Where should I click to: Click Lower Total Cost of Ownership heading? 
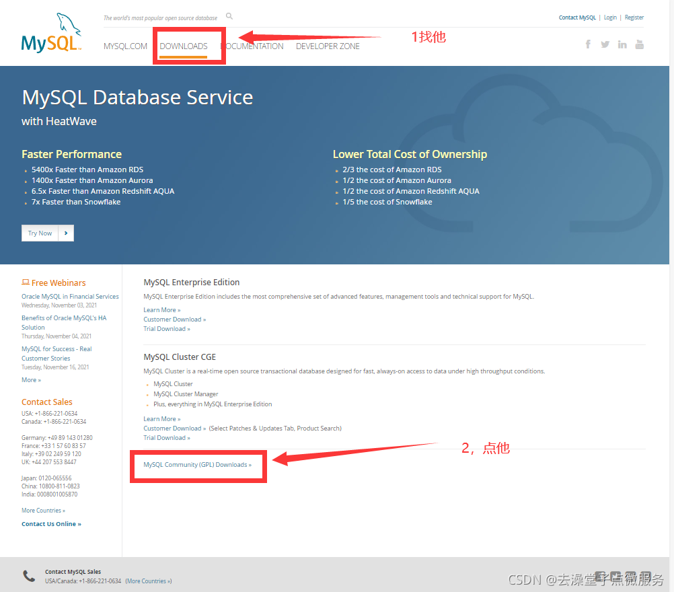coord(410,154)
